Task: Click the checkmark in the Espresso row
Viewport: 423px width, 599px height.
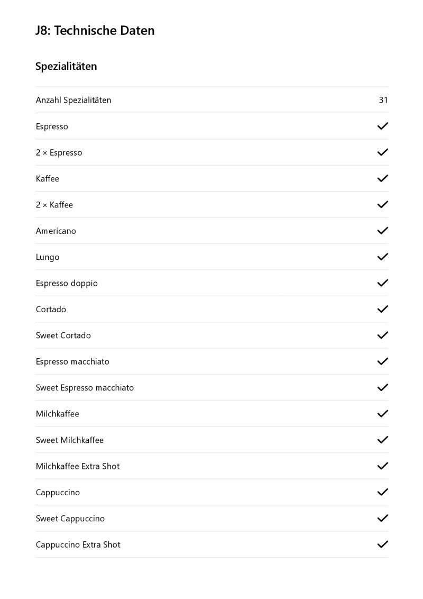Action: 382,126
